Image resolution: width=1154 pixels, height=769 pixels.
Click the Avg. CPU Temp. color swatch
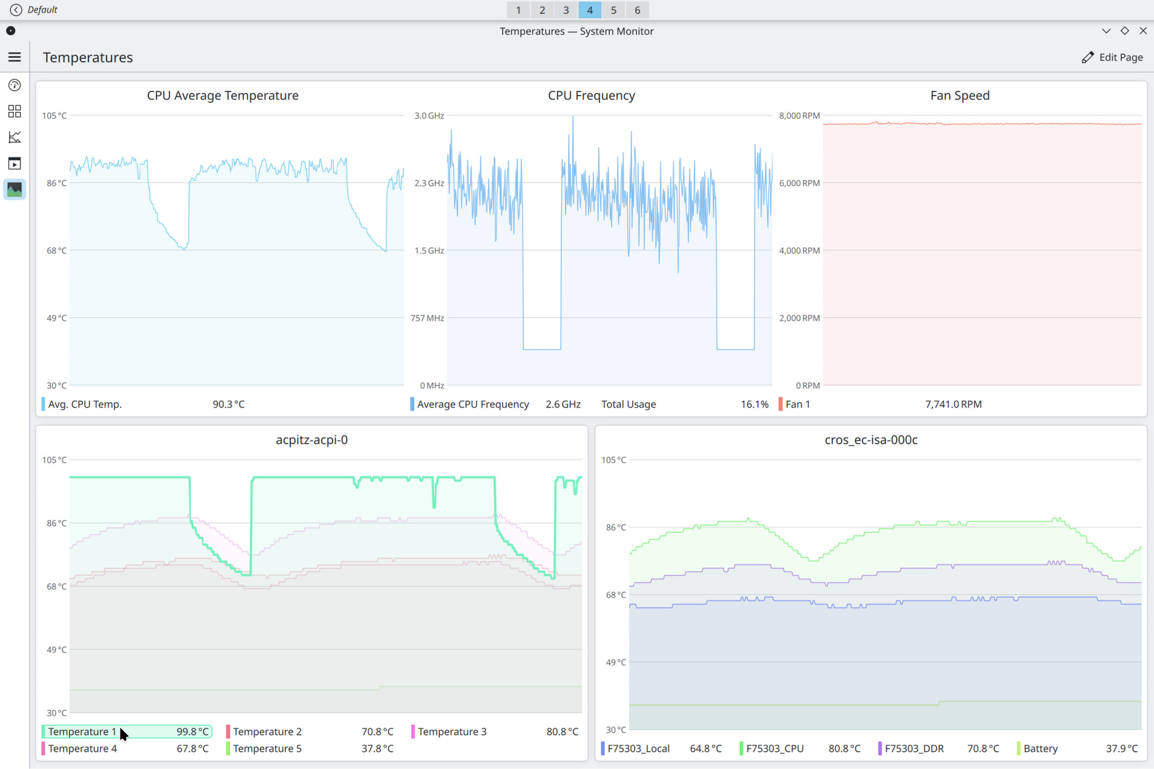[43, 404]
